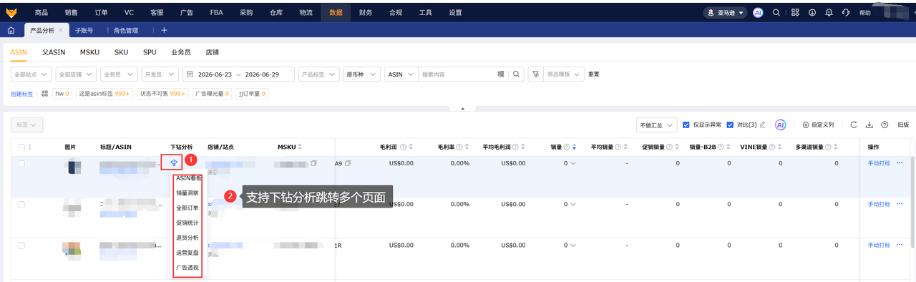Sort by 销量 column arrow

[573, 147]
